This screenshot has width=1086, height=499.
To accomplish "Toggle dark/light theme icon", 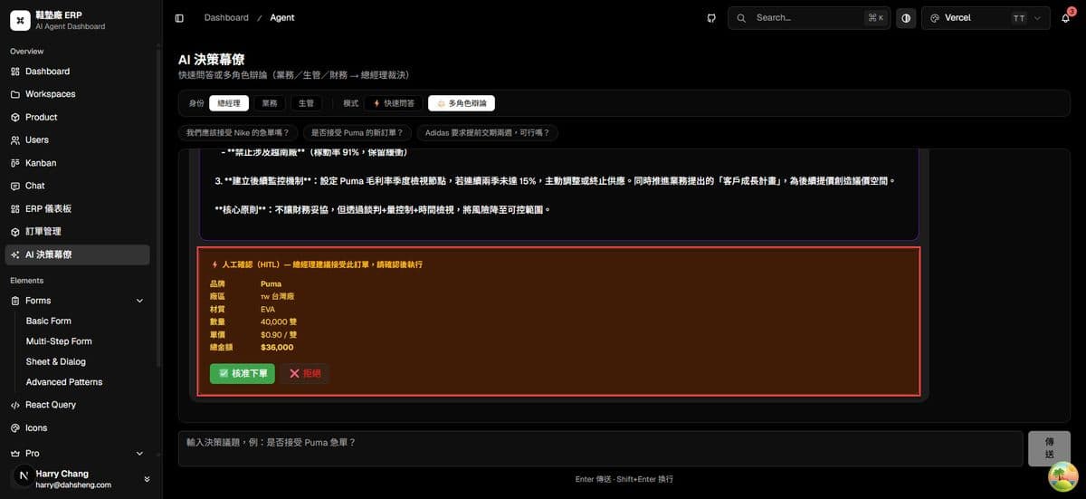I will [906, 18].
